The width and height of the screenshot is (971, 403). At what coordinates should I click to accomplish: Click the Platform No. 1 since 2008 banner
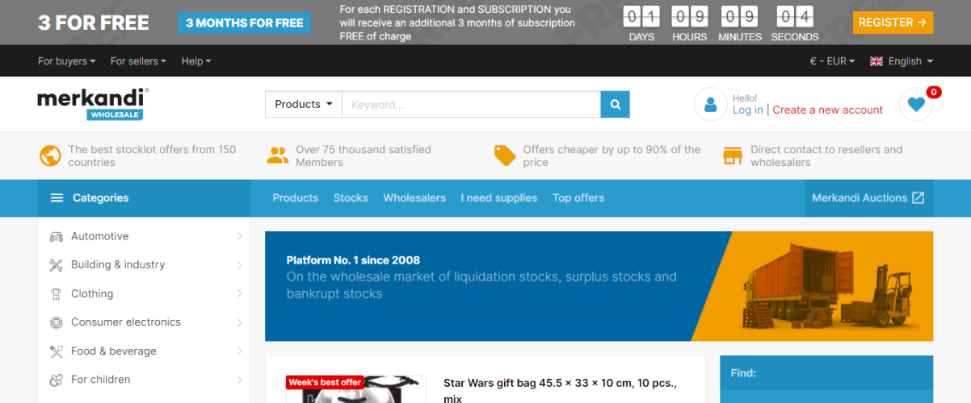click(599, 286)
